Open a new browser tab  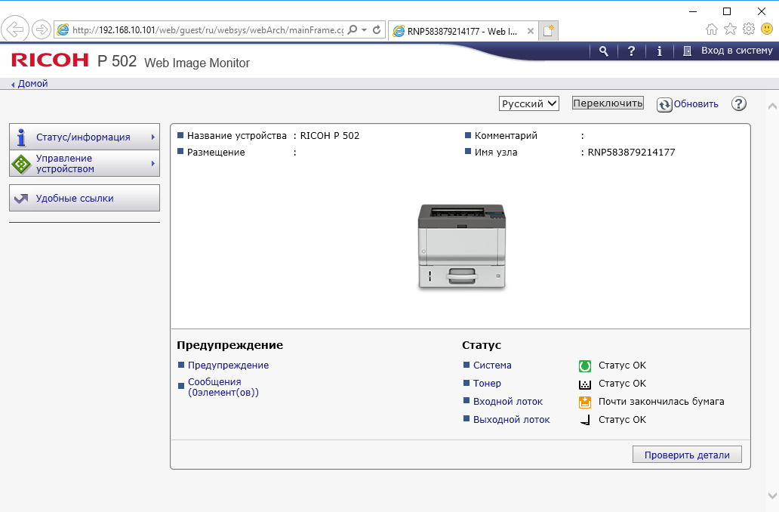tap(549, 31)
